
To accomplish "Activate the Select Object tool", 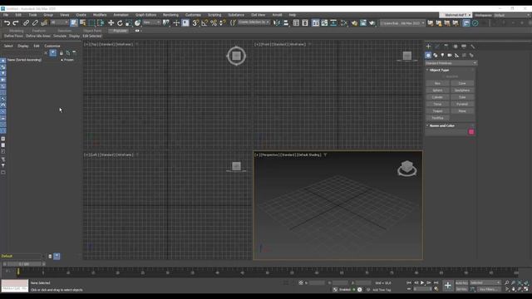I will click(74, 23).
